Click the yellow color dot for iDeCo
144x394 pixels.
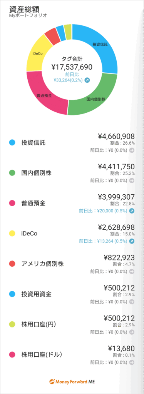(12, 234)
